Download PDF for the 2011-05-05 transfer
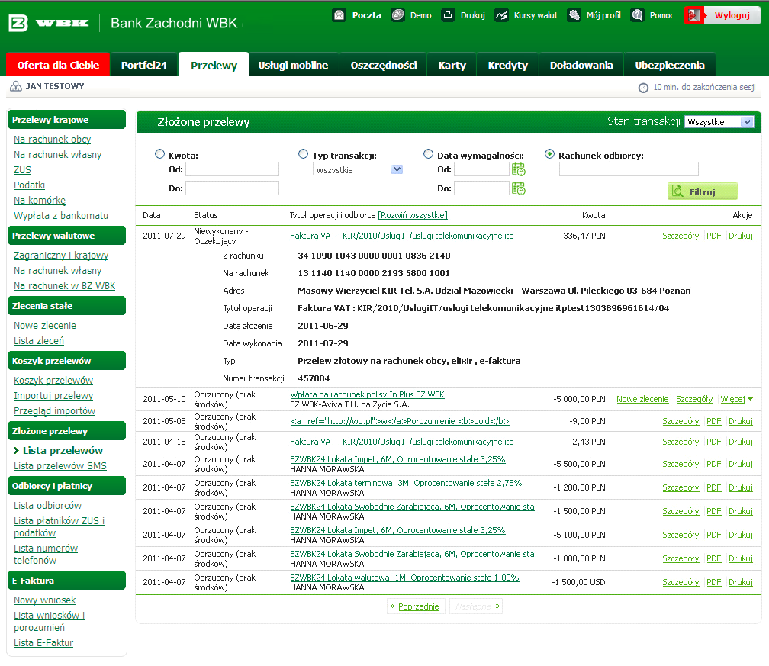This screenshot has height=666, width=769. (x=713, y=421)
